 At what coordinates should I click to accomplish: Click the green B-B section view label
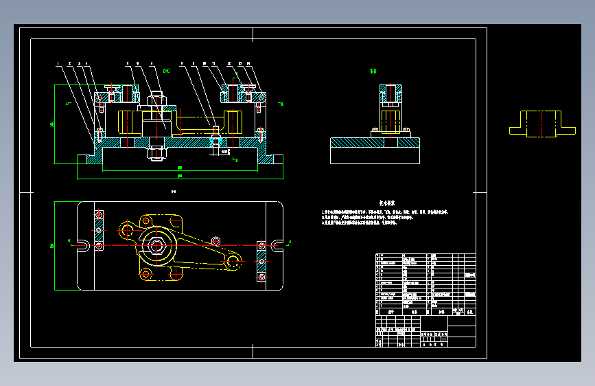click(x=373, y=71)
